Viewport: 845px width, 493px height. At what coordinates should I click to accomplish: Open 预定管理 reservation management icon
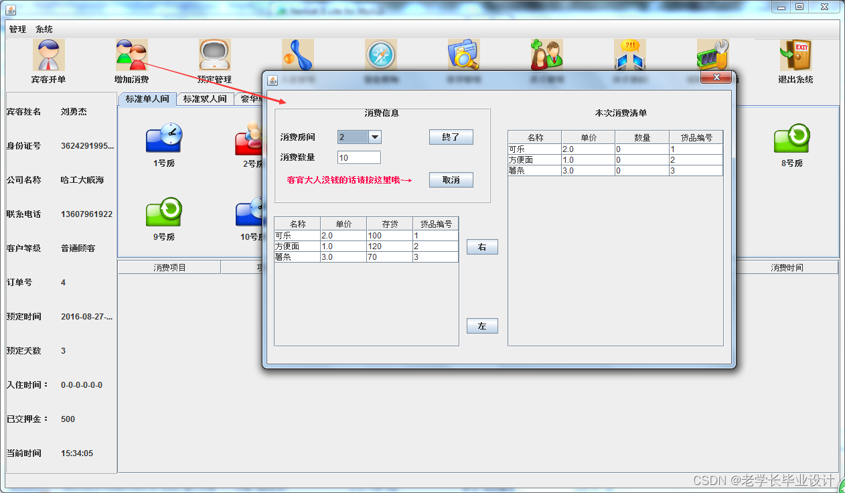click(214, 55)
